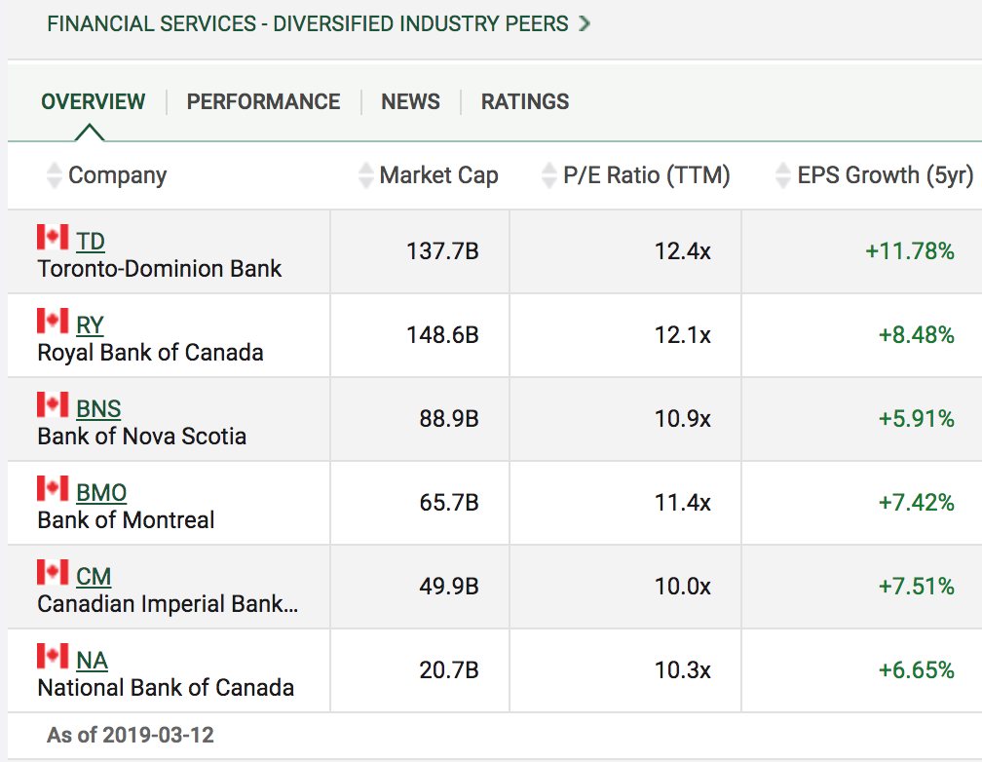Click Canadian flag icon beside BMO
This screenshot has width=982, height=762.
click(x=53, y=488)
